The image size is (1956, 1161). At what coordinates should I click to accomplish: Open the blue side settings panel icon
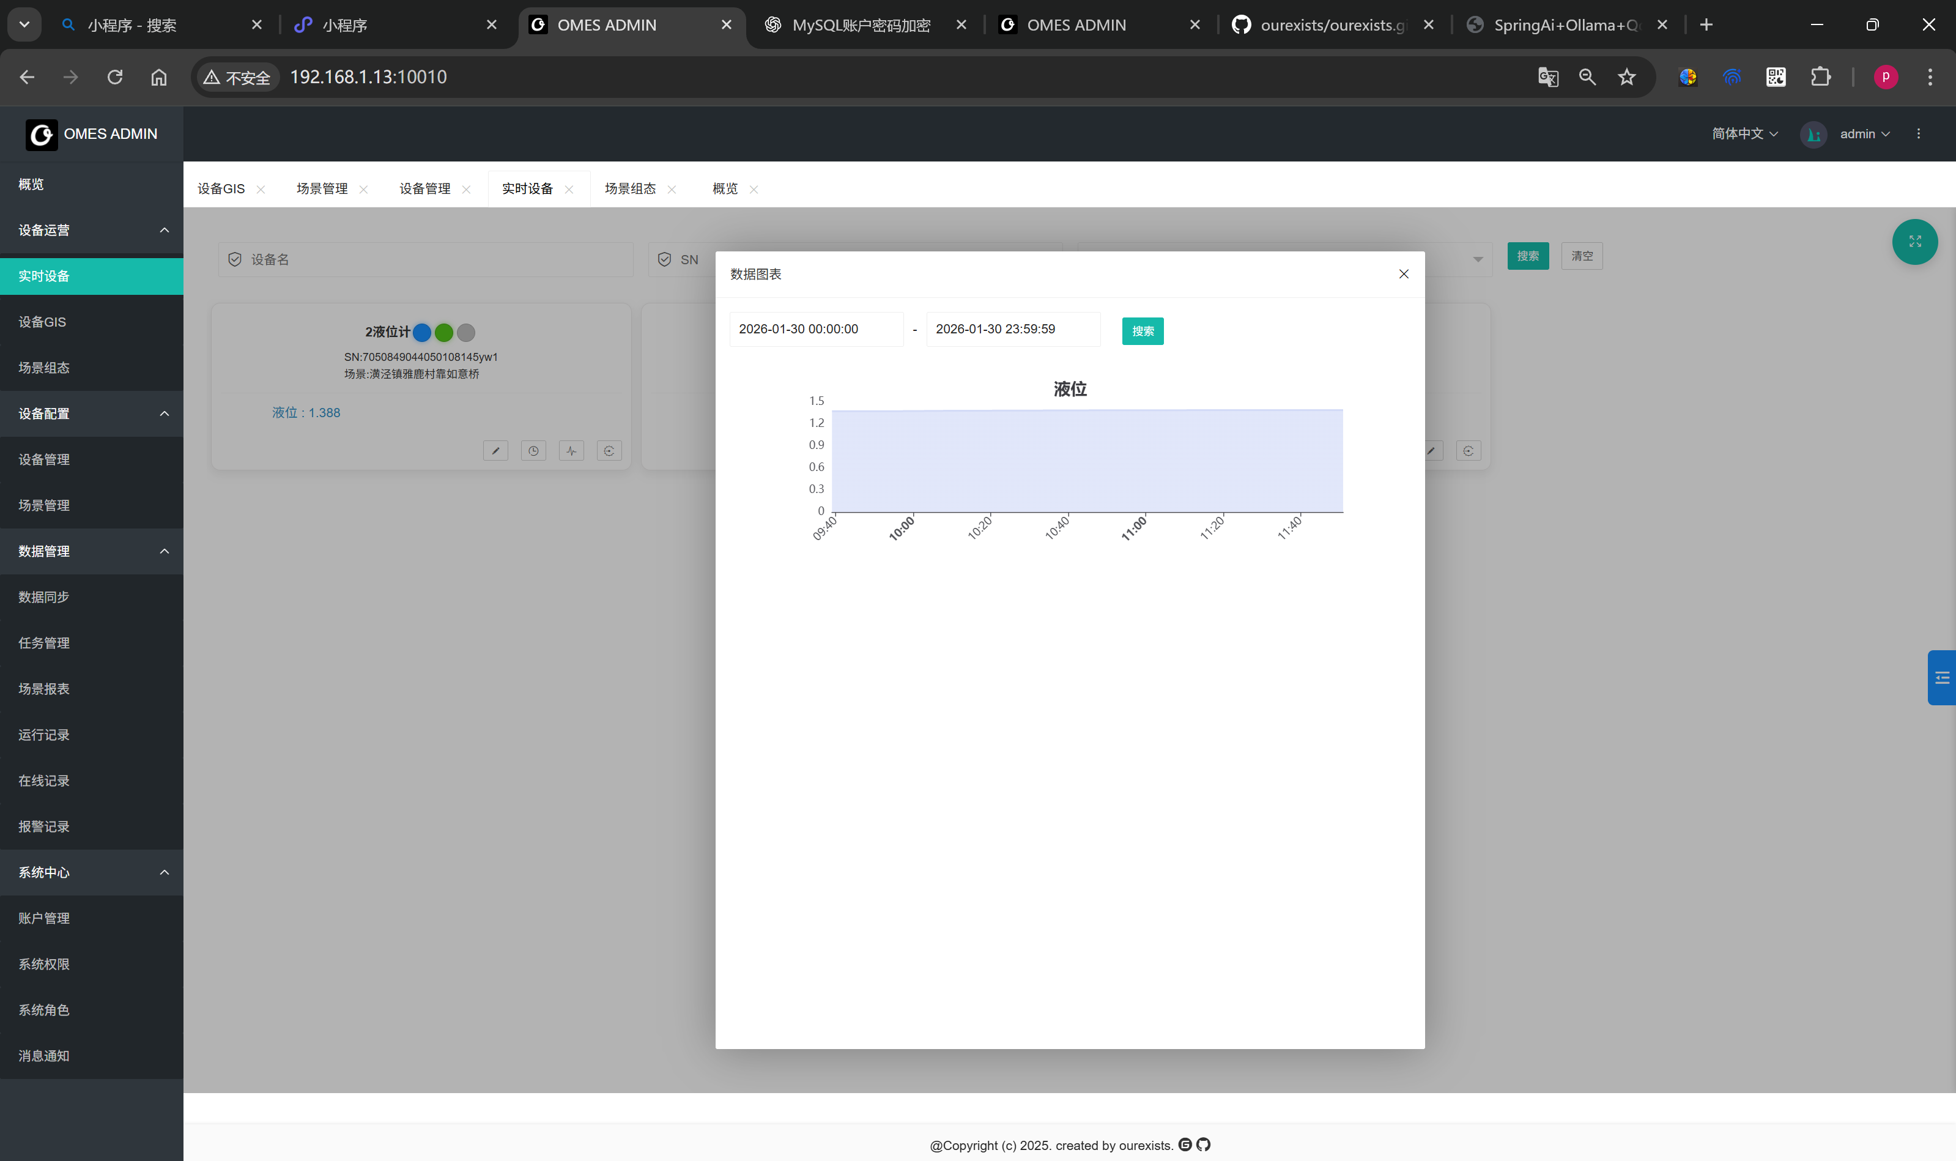point(1941,678)
